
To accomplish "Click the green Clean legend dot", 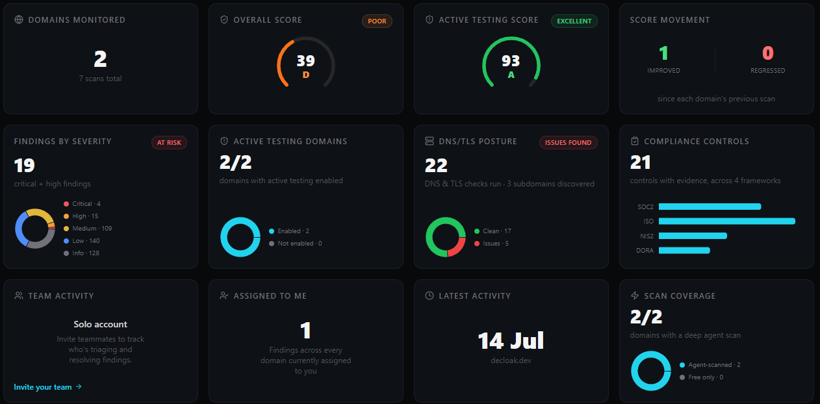I will pyautogui.click(x=477, y=231).
